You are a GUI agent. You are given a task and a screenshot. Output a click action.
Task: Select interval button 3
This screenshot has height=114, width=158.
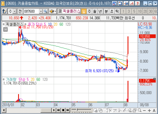click(x=129, y=11)
